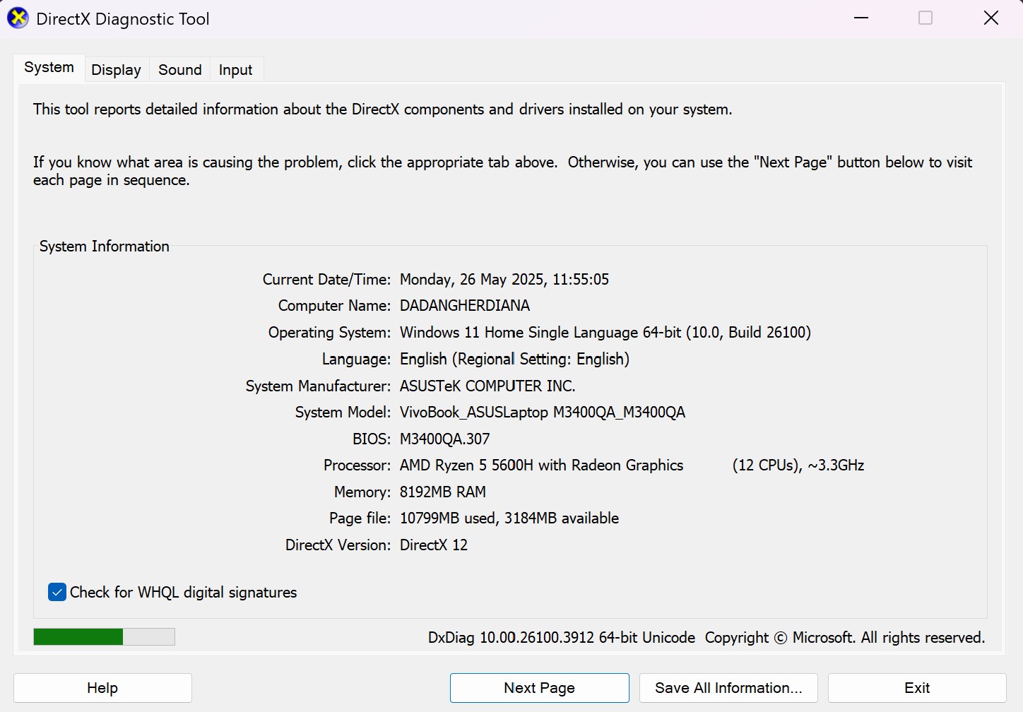Click the ASUSTeK COMPUTER INC. value
The image size is (1023, 712).
click(487, 386)
